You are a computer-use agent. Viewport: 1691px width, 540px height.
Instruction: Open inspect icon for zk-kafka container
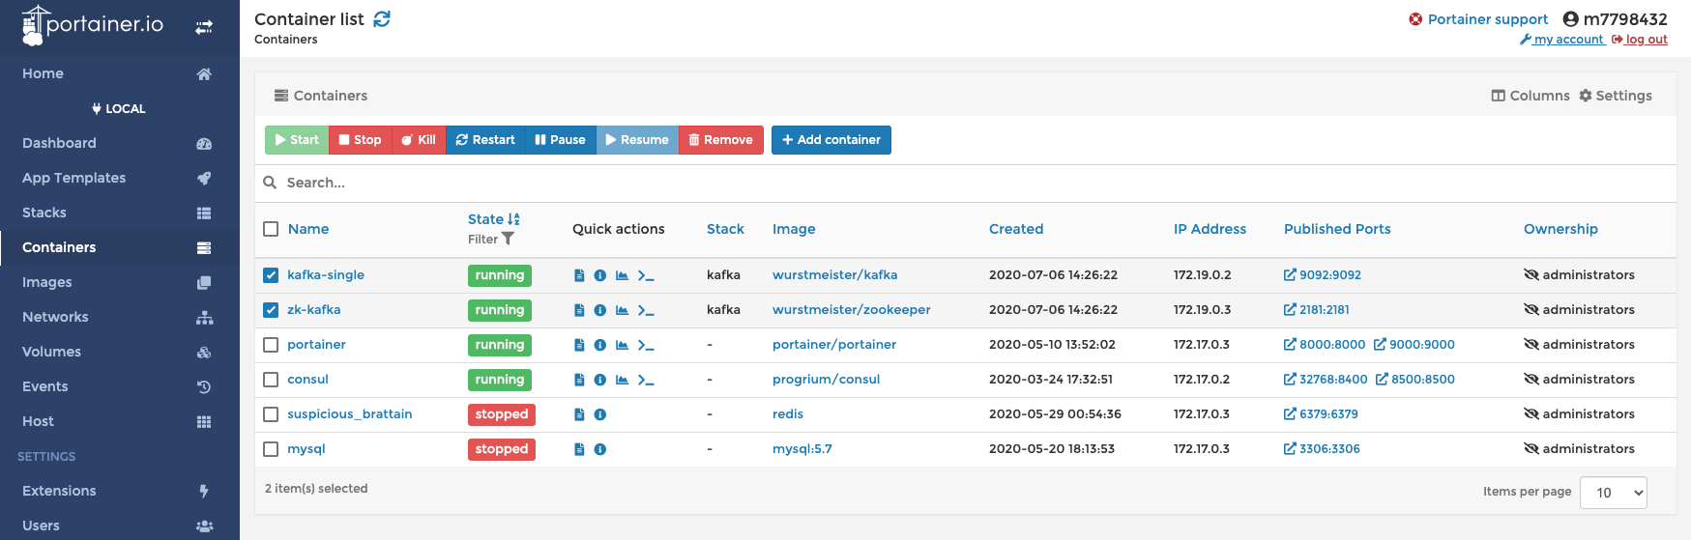(599, 310)
